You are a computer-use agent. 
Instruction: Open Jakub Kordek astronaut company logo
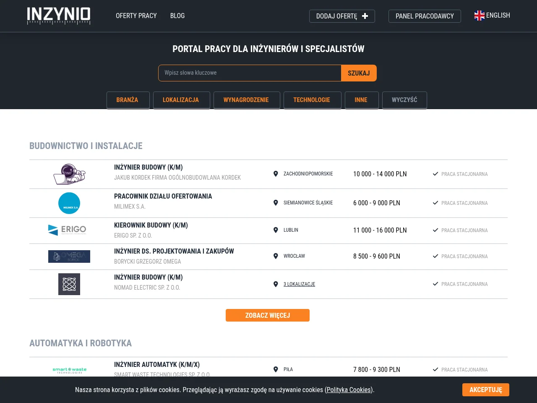click(69, 174)
